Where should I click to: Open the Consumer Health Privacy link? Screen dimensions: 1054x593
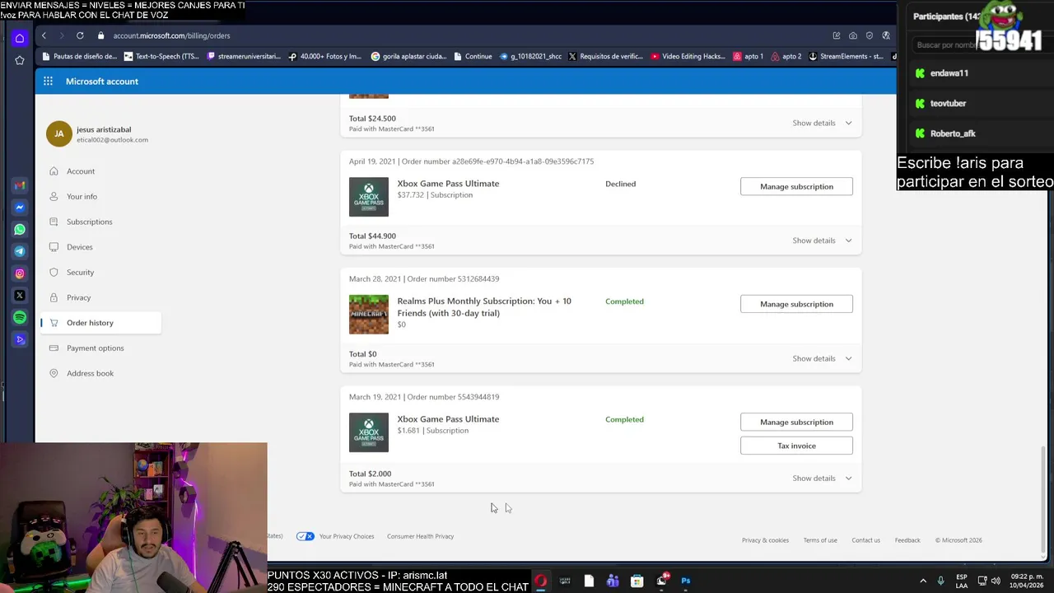[x=420, y=536]
